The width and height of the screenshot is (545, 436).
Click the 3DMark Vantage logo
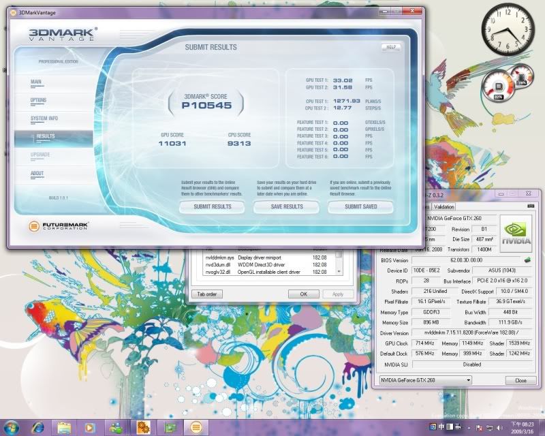[62, 35]
